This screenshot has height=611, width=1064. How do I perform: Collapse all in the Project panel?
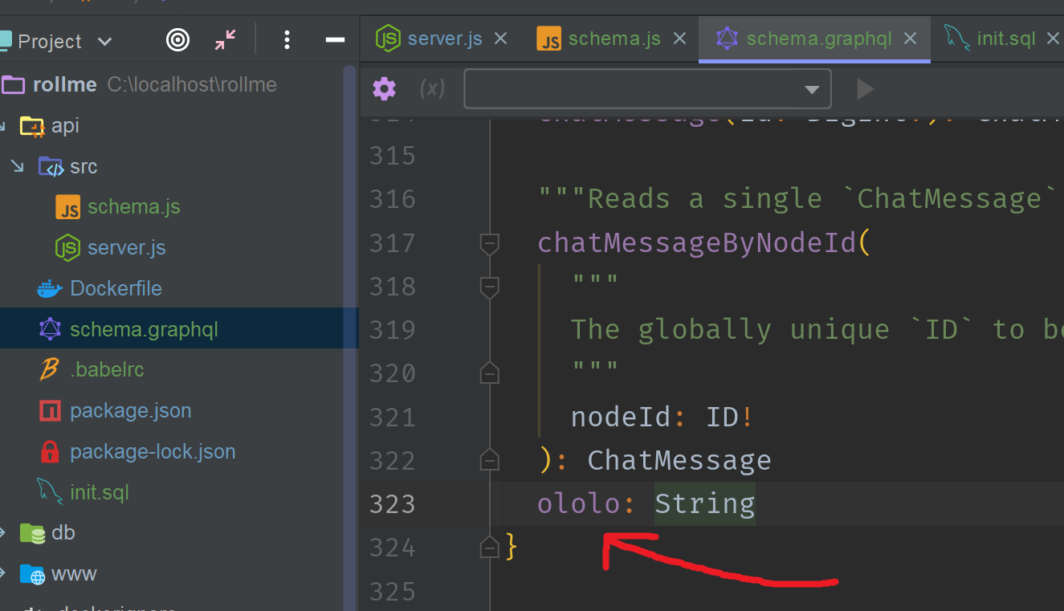[x=226, y=39]
